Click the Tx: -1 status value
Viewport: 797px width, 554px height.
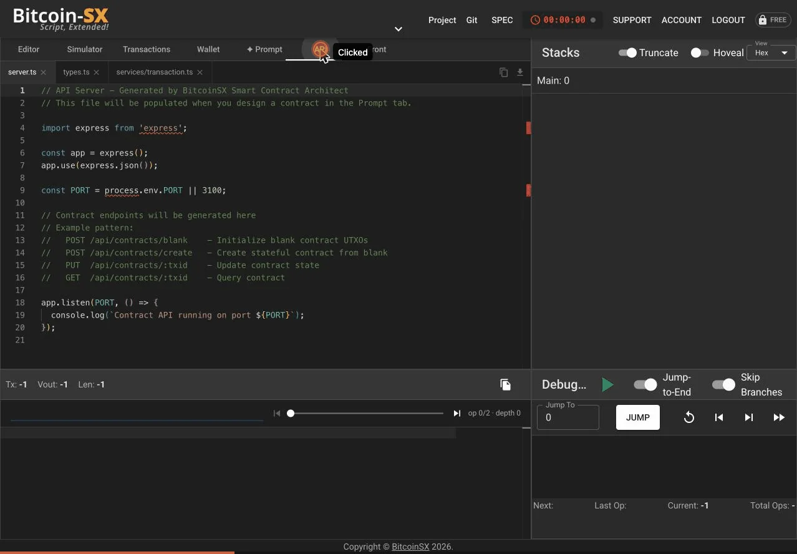[16, 384]
